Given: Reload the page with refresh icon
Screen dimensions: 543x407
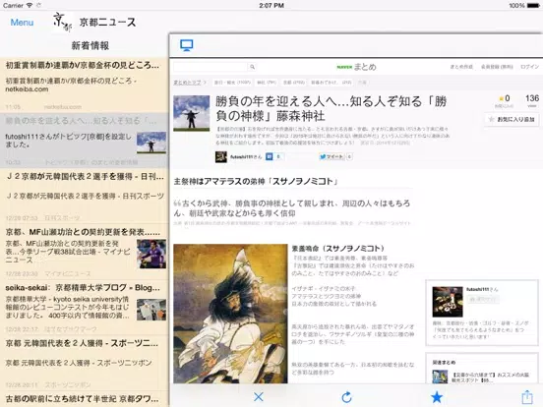Looking at the screenshot, I should 346,397.
